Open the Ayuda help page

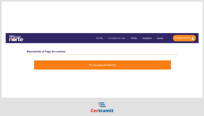[x=160, y=38]
